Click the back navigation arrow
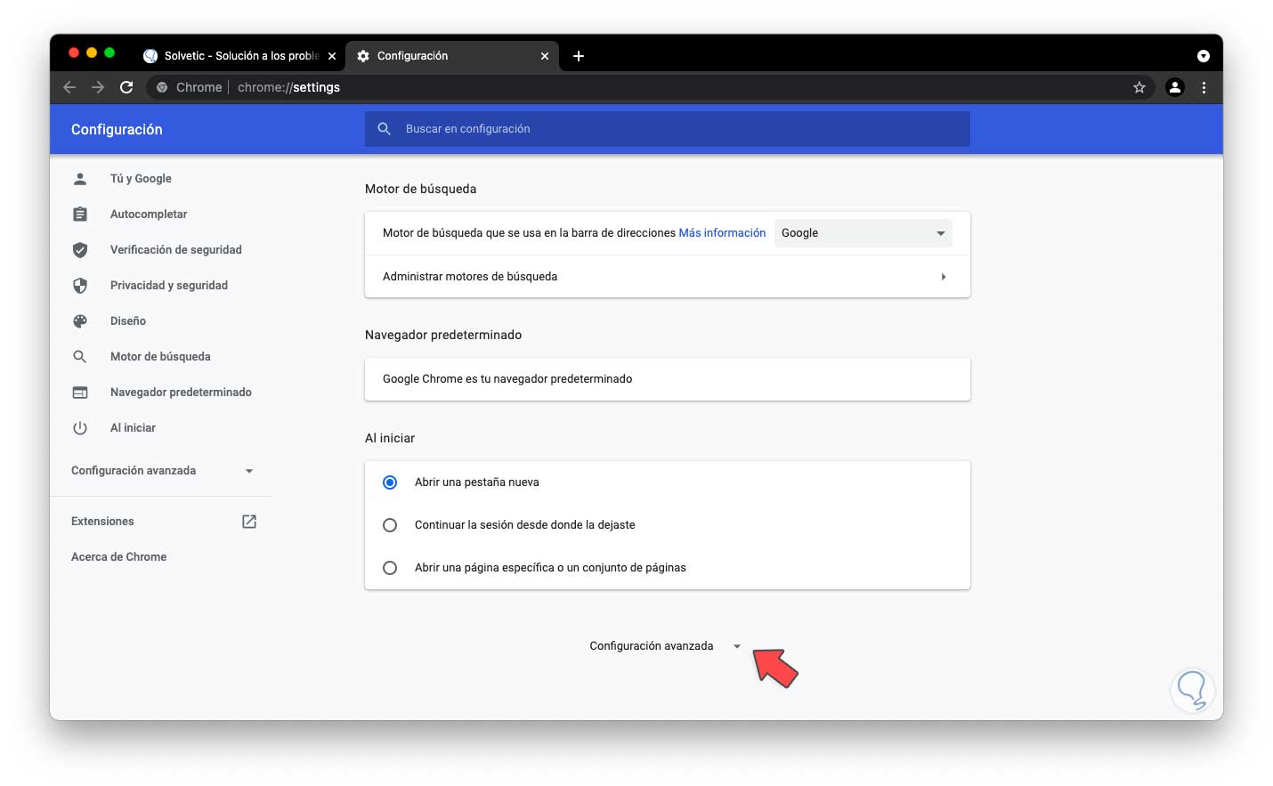Viewport: 1273px width, 786px height. (x=69, y=87)
